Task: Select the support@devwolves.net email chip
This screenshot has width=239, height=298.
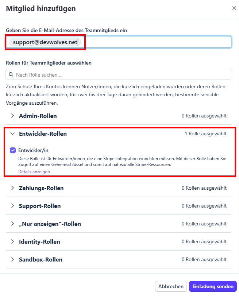Action: coord(45,42)
